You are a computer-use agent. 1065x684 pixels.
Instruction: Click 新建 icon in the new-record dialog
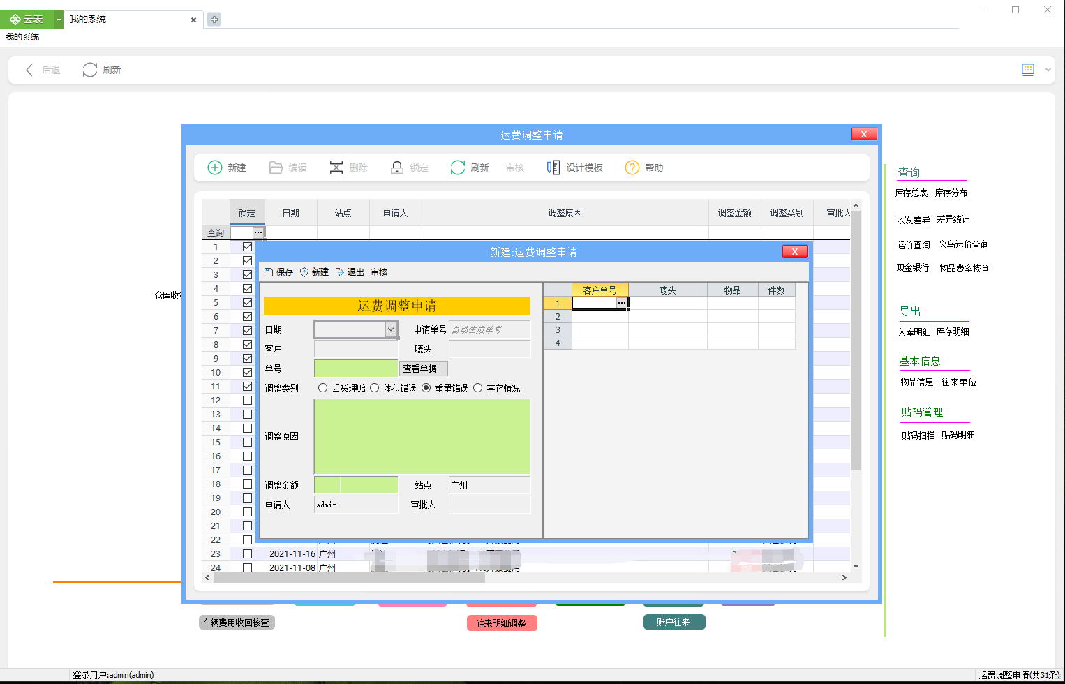point(304,272)
